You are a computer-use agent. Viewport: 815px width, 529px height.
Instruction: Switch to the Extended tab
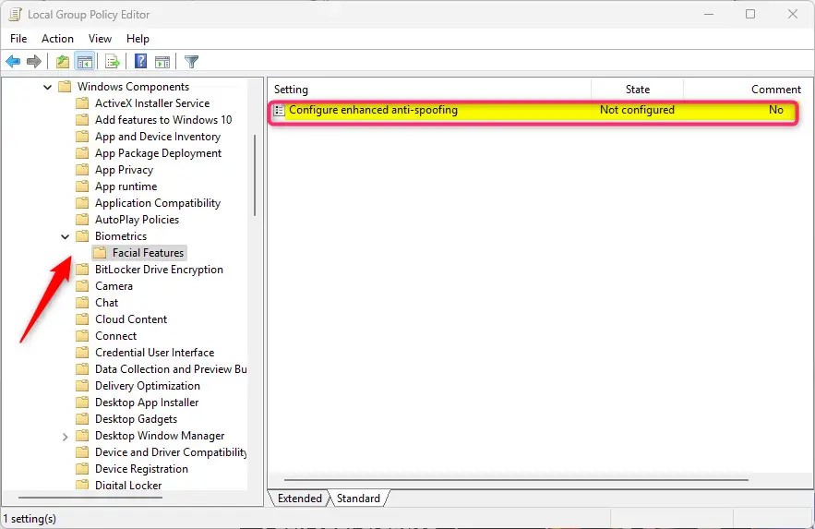pyautogui.click(x=299, y=499)
